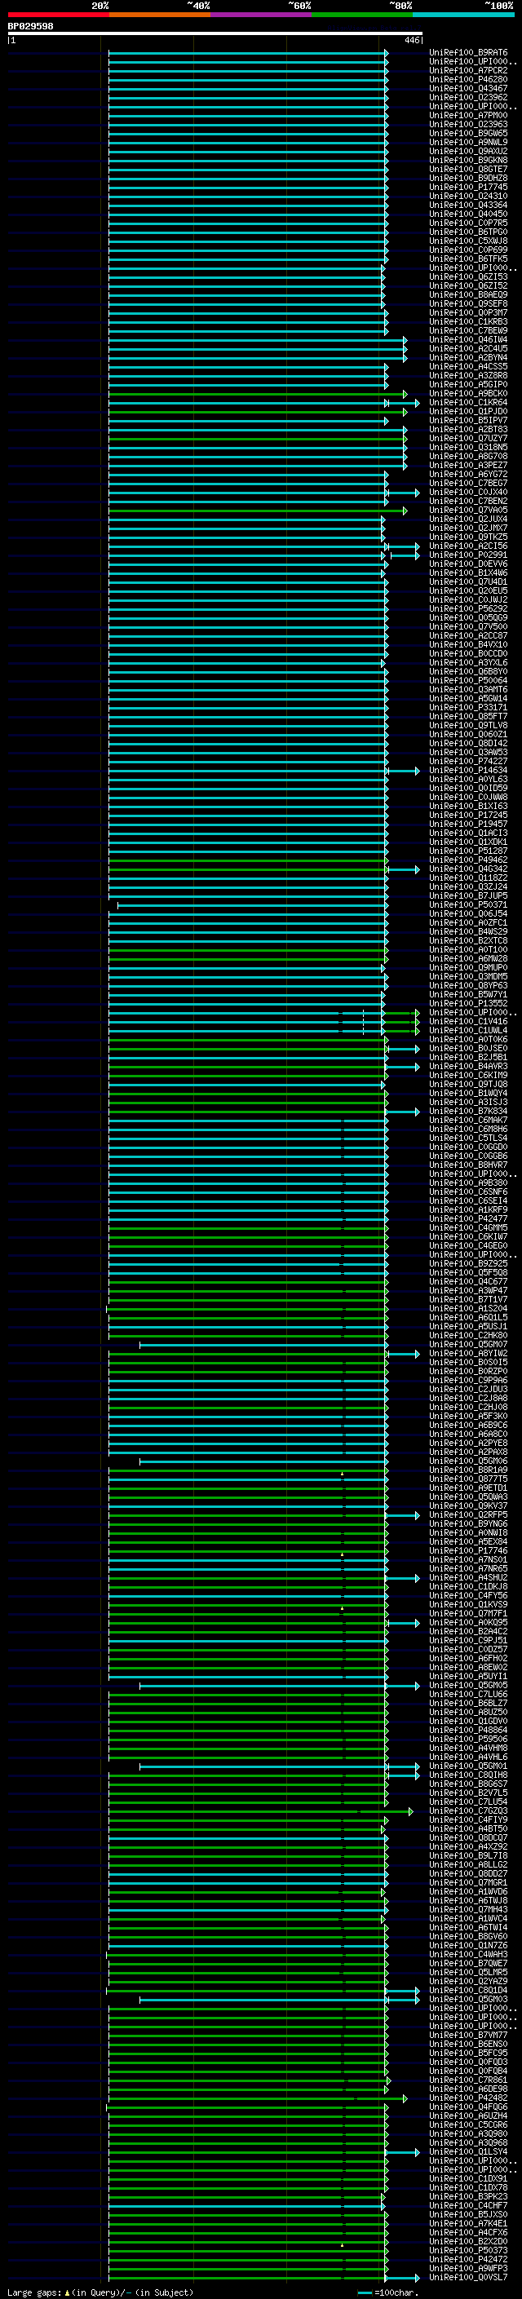
Task: Click UniRef100_B9GW65 in the hit list
Action: point(468,134)
